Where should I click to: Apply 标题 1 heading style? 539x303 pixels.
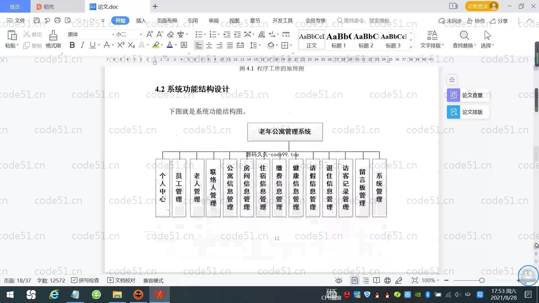pyautogui.click(x=339, y=40)
